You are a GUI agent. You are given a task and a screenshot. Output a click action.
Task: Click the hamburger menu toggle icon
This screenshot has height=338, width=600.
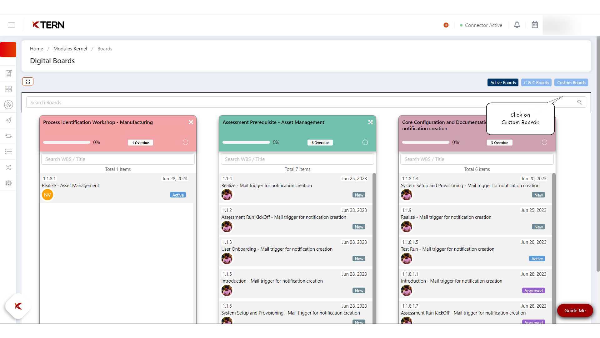tap(12, 25)
